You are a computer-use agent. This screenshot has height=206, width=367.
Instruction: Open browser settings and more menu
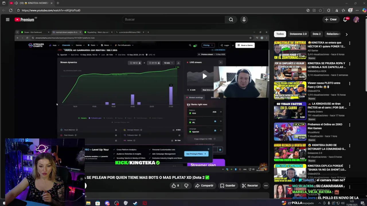357,10
